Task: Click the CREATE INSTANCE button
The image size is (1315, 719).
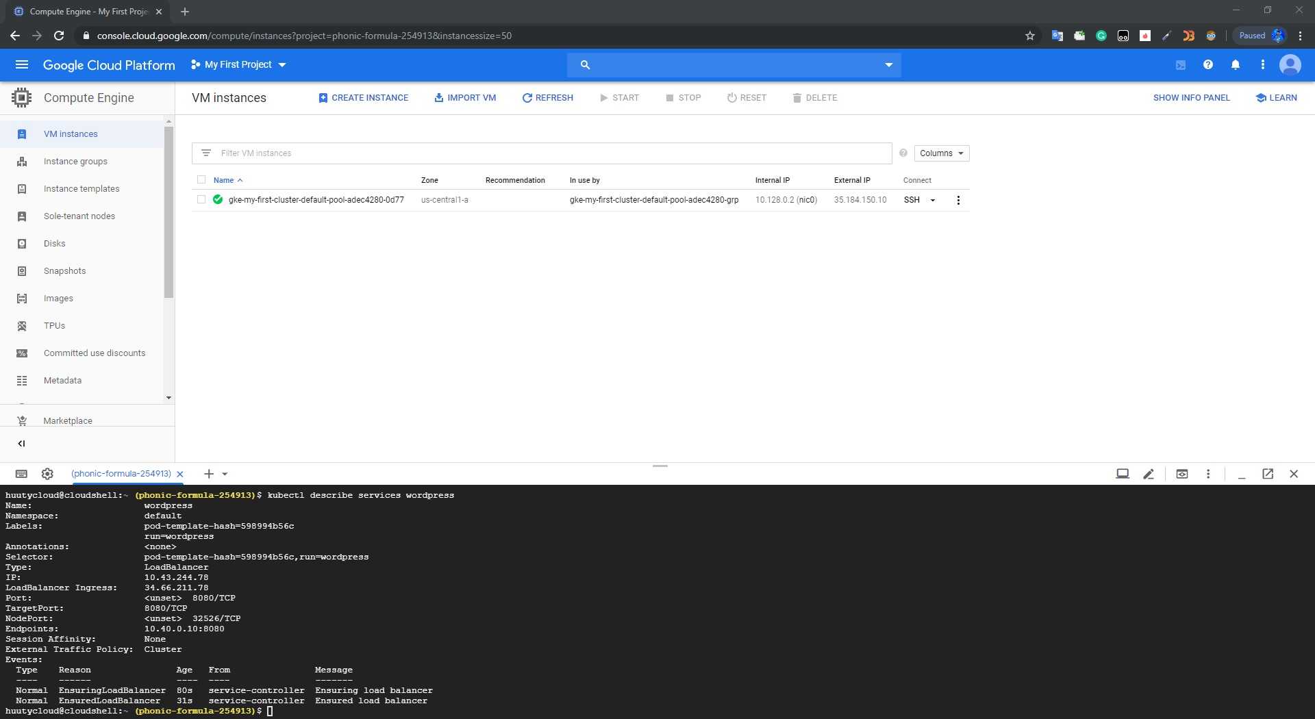Action: pos(364,98)
